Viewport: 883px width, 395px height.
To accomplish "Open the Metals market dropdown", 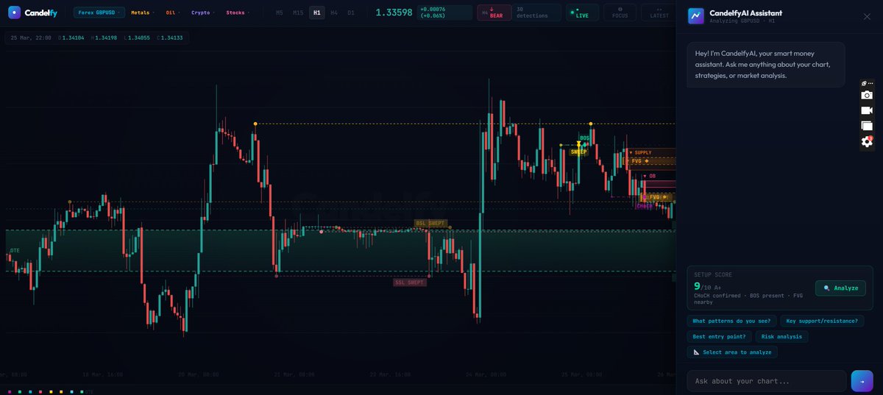I will click(141, 13).
